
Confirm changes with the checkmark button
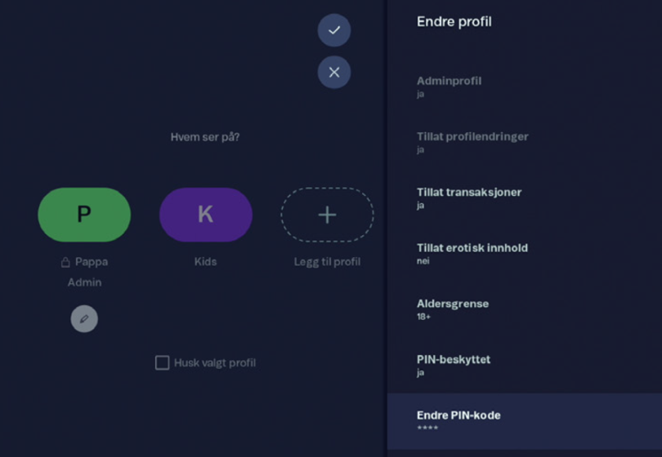click(334, 30)
